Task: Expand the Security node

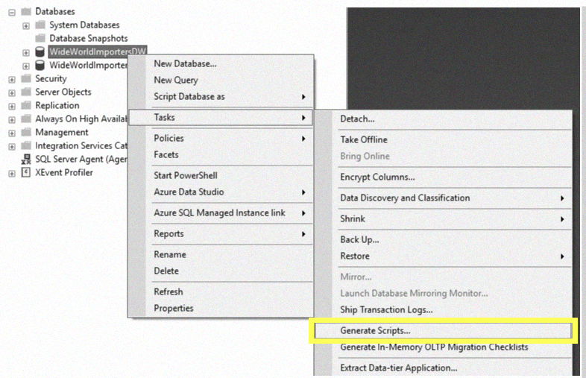Action: pos(12,80)
